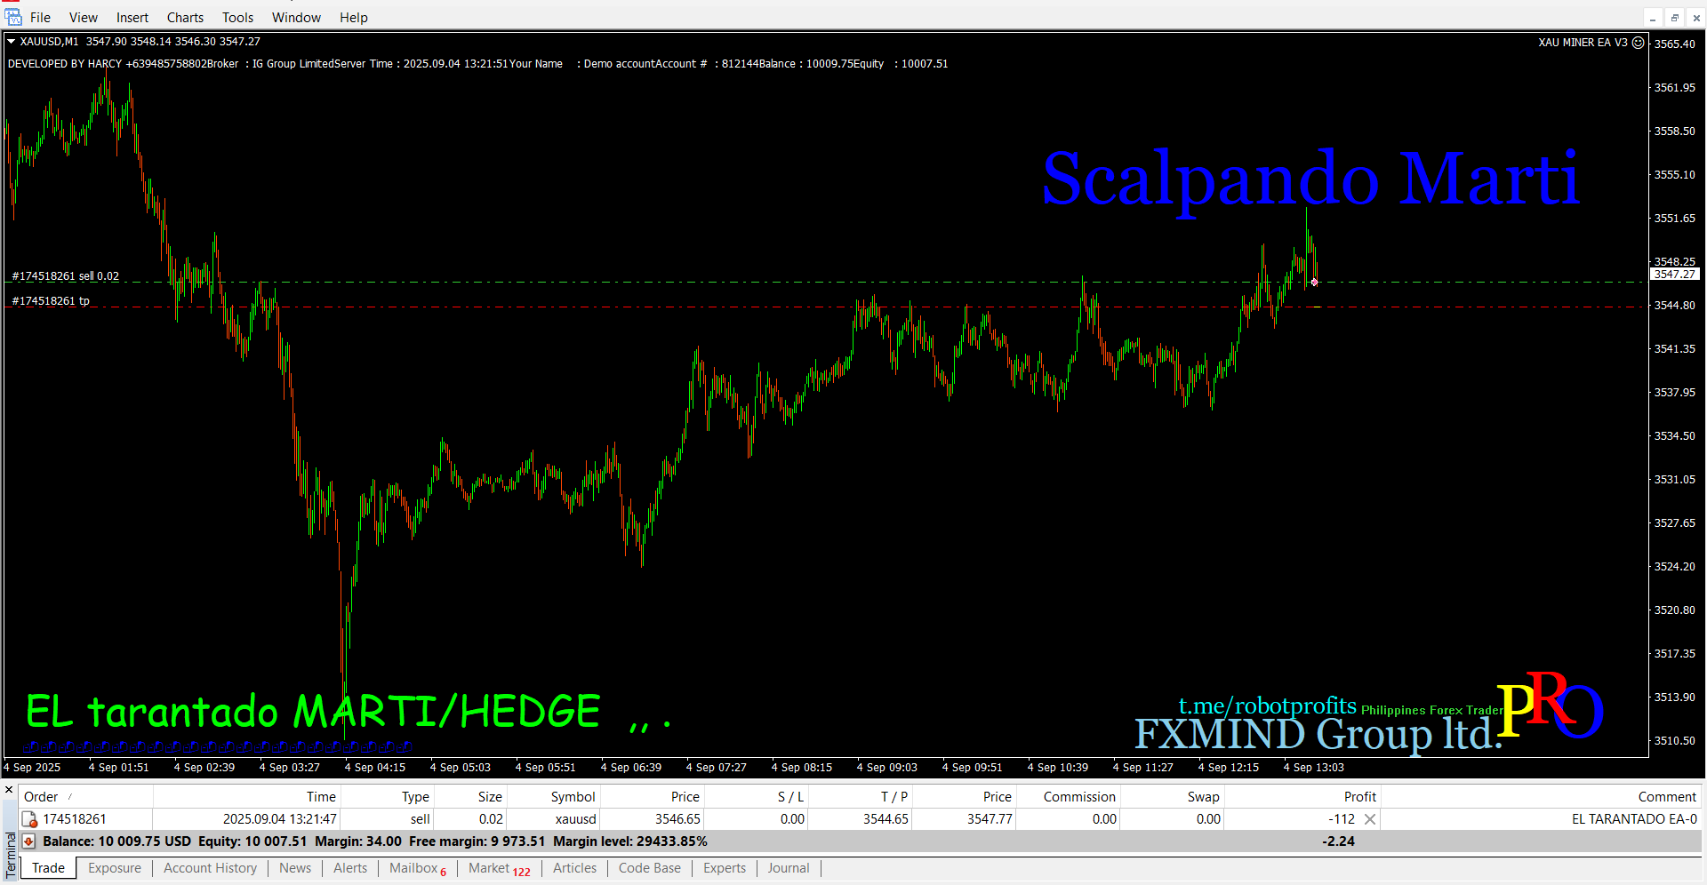Click the '#174518261 tp' take-profit line label
The image size is (1707, 885).
(x=51, y=301)
